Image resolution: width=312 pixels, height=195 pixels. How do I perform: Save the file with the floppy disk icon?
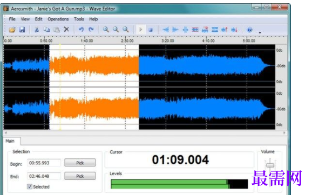coord(22,30)
